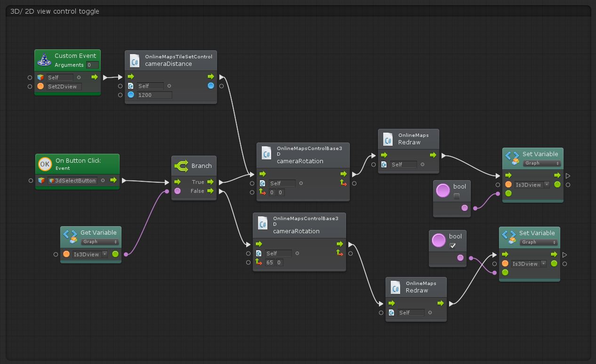Image resolution: width=596 pixels, height=364 pixels.
Task: Click the Get Variable node code icon
Action: point(70,236)
